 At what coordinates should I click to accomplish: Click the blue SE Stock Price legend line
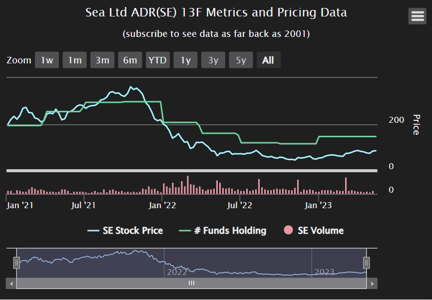(93, 231)
